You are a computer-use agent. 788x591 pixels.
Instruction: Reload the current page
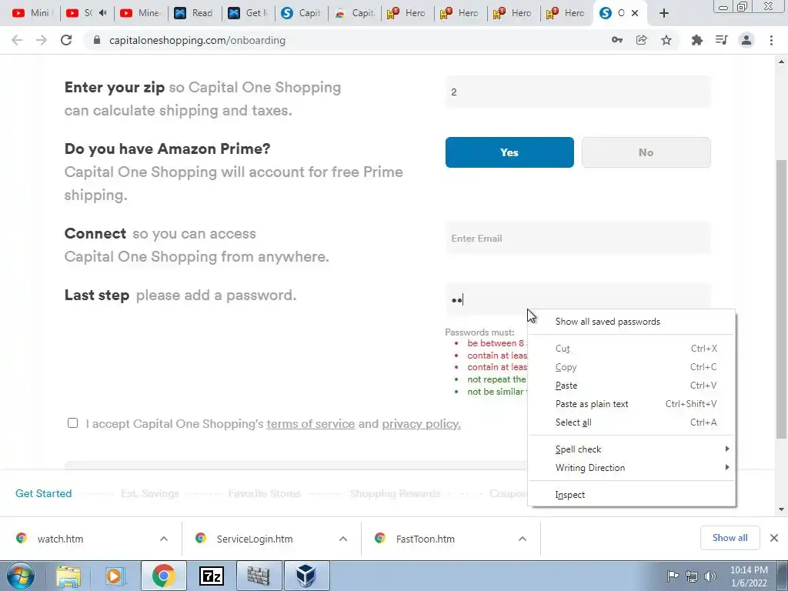pyautogui.click(x=66, y=40)
